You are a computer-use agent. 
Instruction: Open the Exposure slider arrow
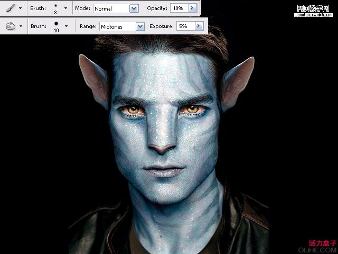point(199,26)
